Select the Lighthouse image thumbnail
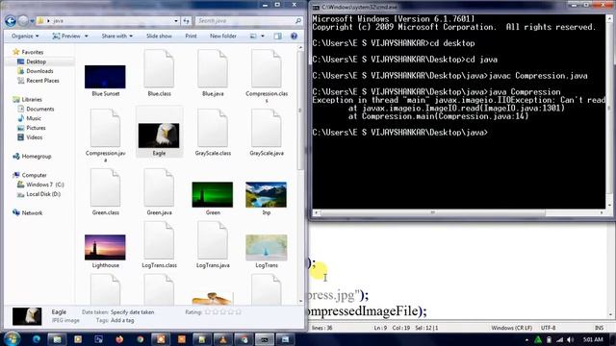 (x=105, y=247)
